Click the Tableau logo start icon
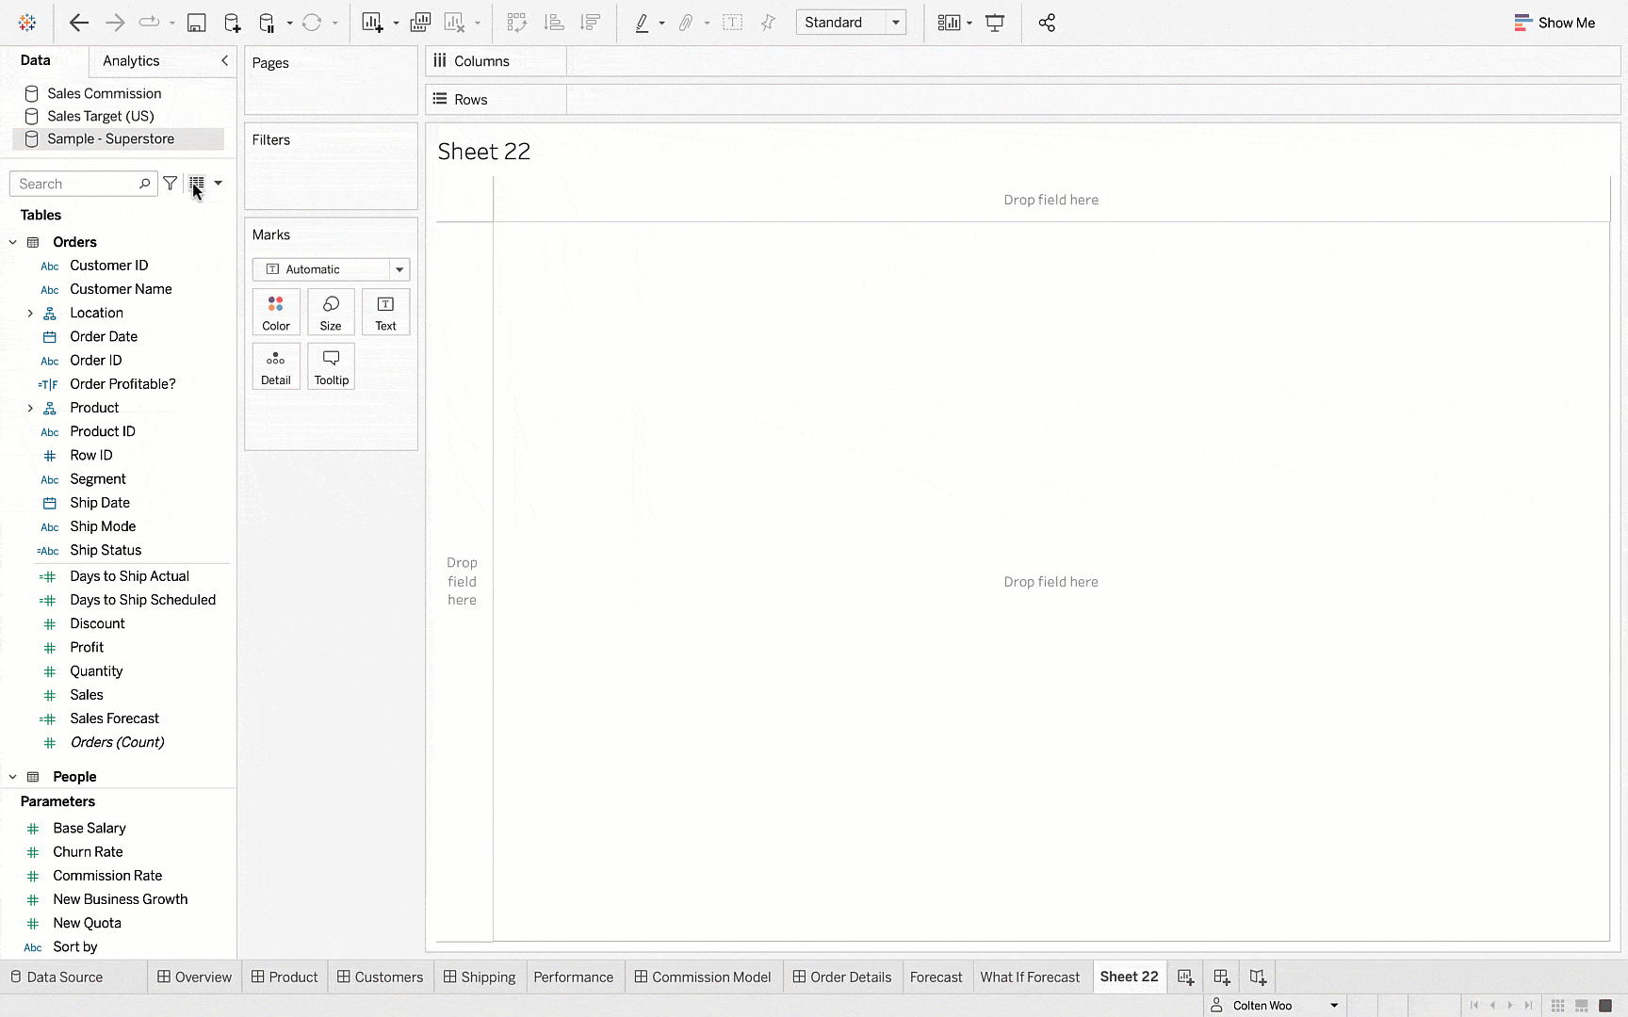1628x1017 pixels. [27, 23]
